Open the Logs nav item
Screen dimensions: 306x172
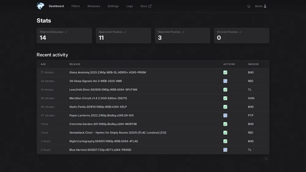129,6
